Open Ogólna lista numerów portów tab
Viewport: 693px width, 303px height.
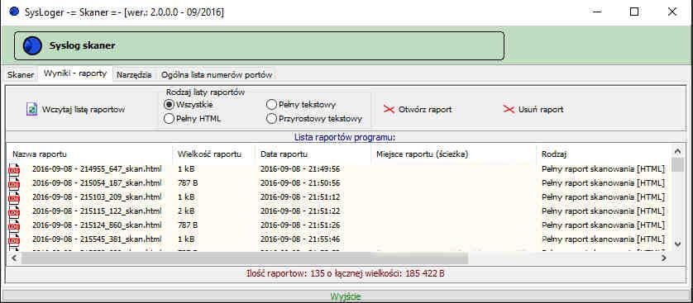pyautogui.click(x=217, y=75)
